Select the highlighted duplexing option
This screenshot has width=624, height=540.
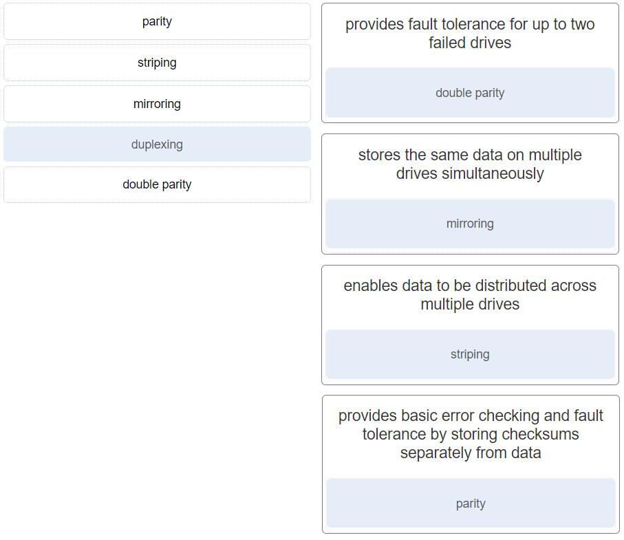pyautogui.click(x=157, y=144)
